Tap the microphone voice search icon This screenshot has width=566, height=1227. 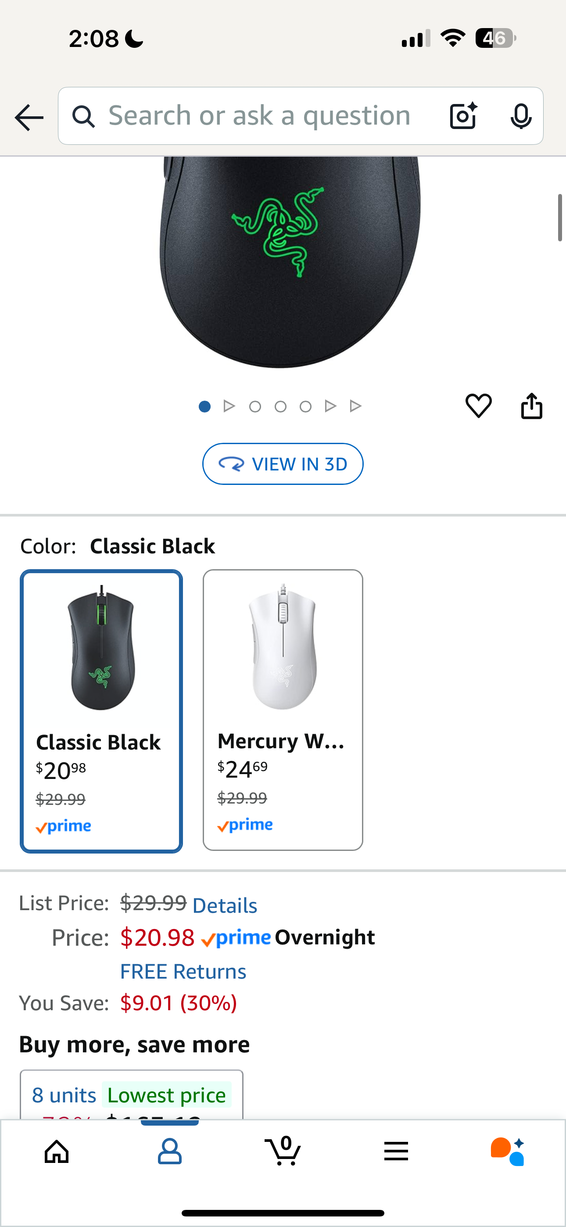[521, 116]
